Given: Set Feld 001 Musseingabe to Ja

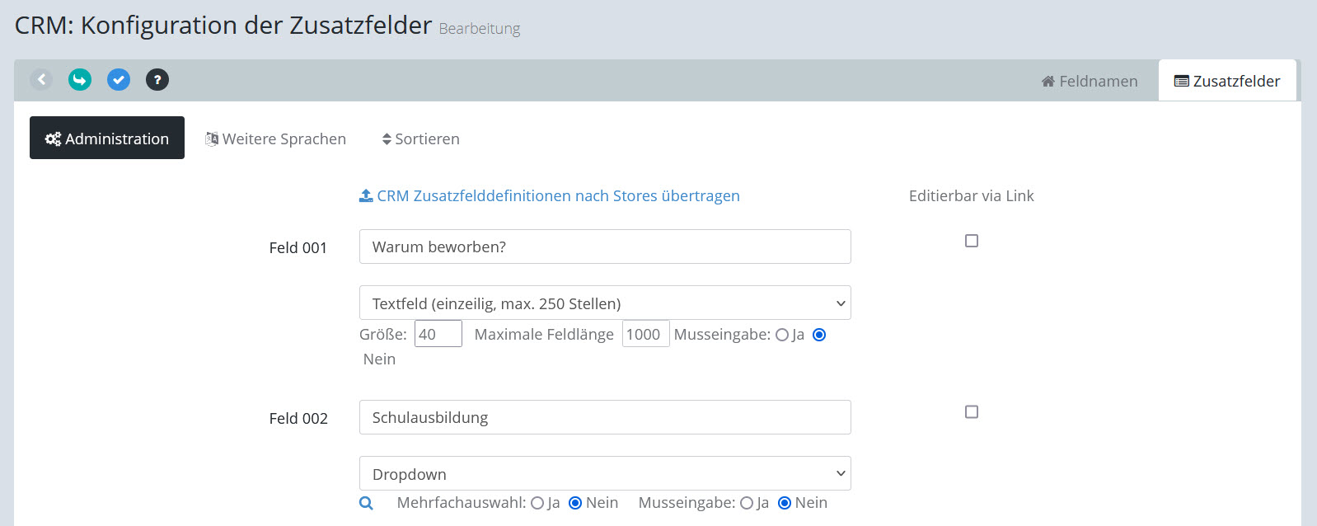Looking at the screenshot, I should pos(782,335).
